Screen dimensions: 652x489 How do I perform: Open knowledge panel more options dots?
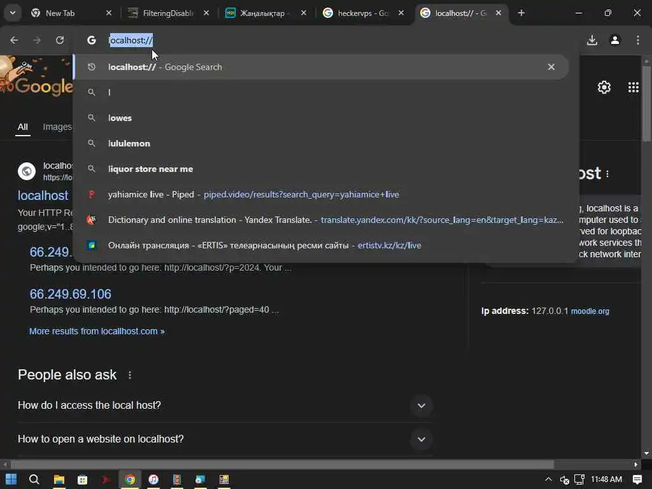[x=607, y=174]
